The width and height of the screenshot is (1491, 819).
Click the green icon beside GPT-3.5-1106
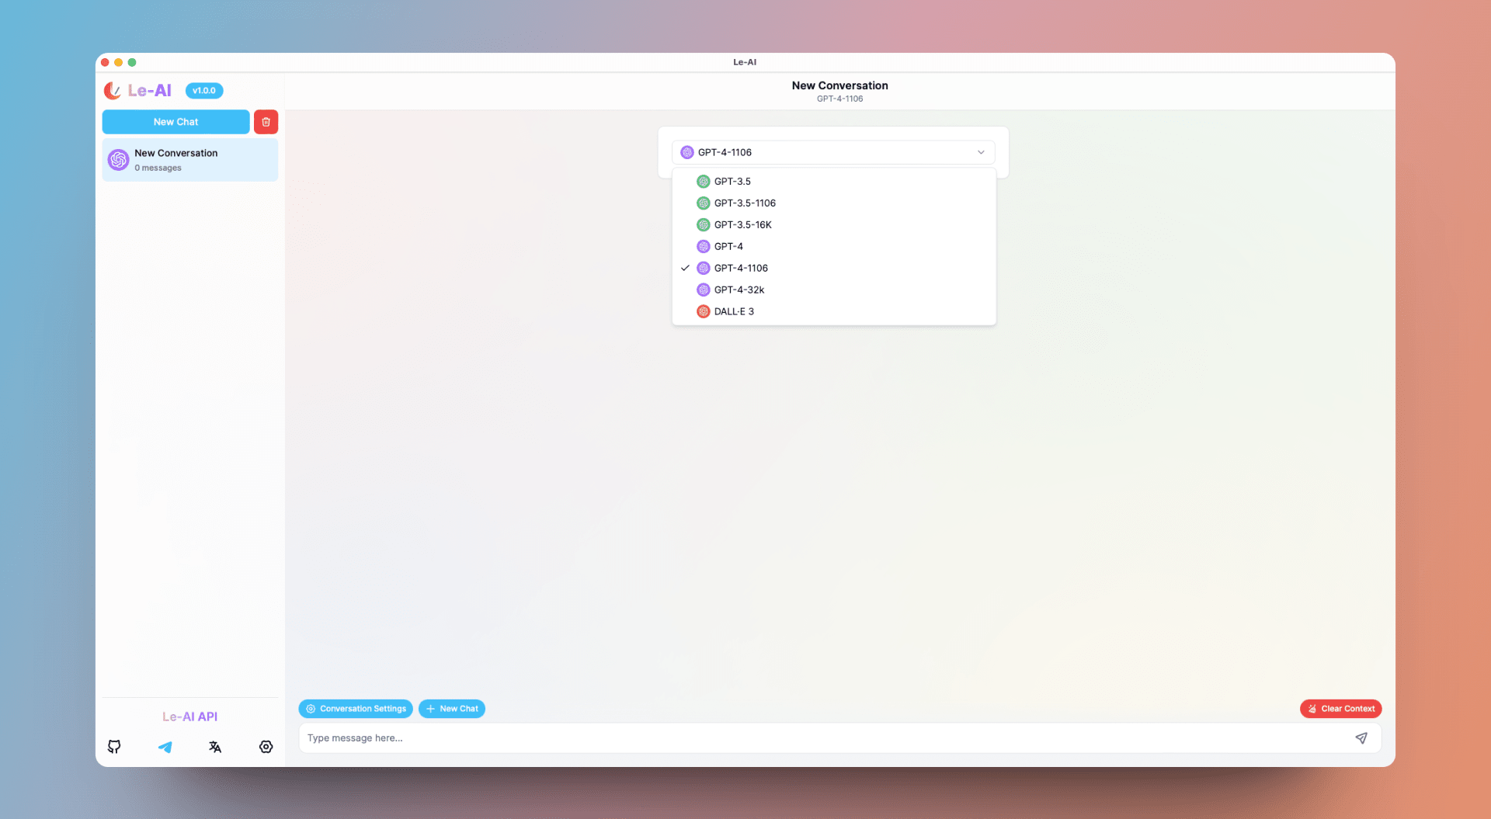click(704, 203)
